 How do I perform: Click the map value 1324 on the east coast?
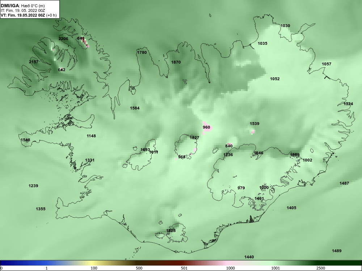(x=348, y=104)
